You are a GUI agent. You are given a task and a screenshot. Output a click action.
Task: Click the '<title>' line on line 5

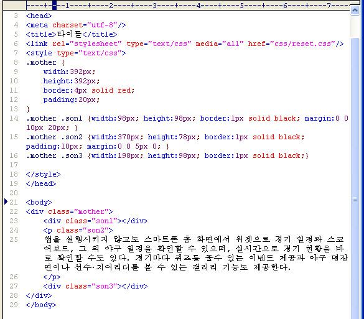coord(72,34)
